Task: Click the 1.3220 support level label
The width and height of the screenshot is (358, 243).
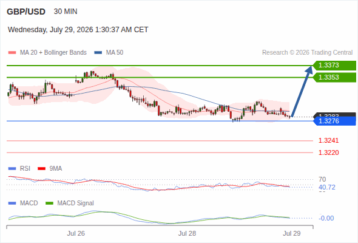Action: tap(328, 152)
